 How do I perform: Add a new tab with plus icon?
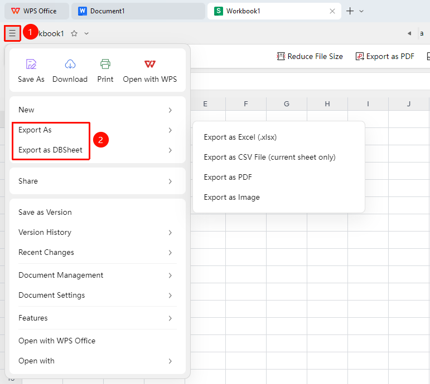click(350, 11)
